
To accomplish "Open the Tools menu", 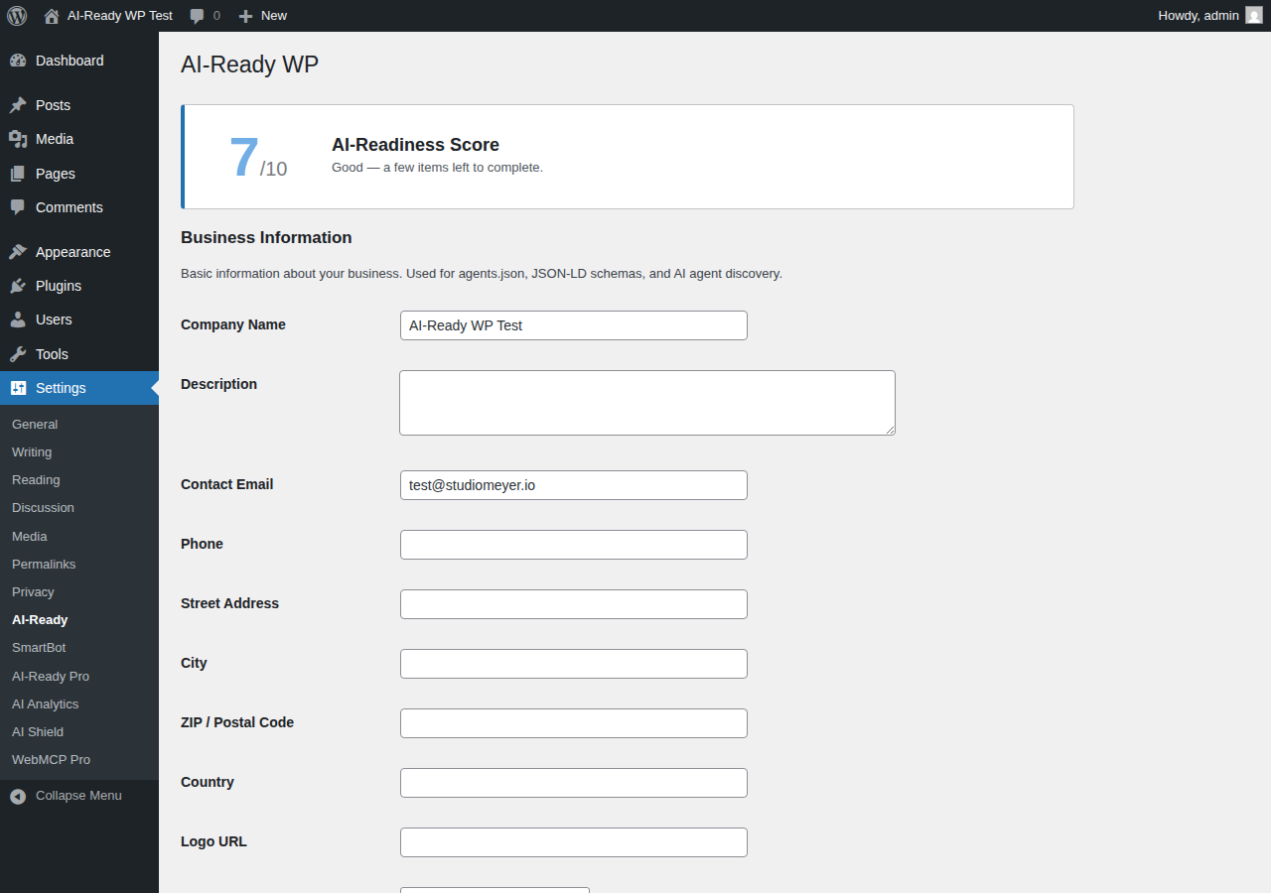I will click(79, 354).
